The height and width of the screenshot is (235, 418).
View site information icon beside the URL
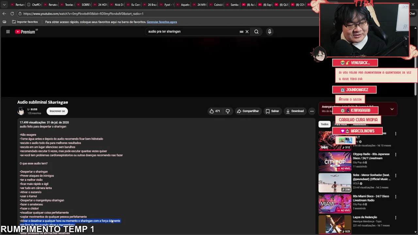coord(20,14)
